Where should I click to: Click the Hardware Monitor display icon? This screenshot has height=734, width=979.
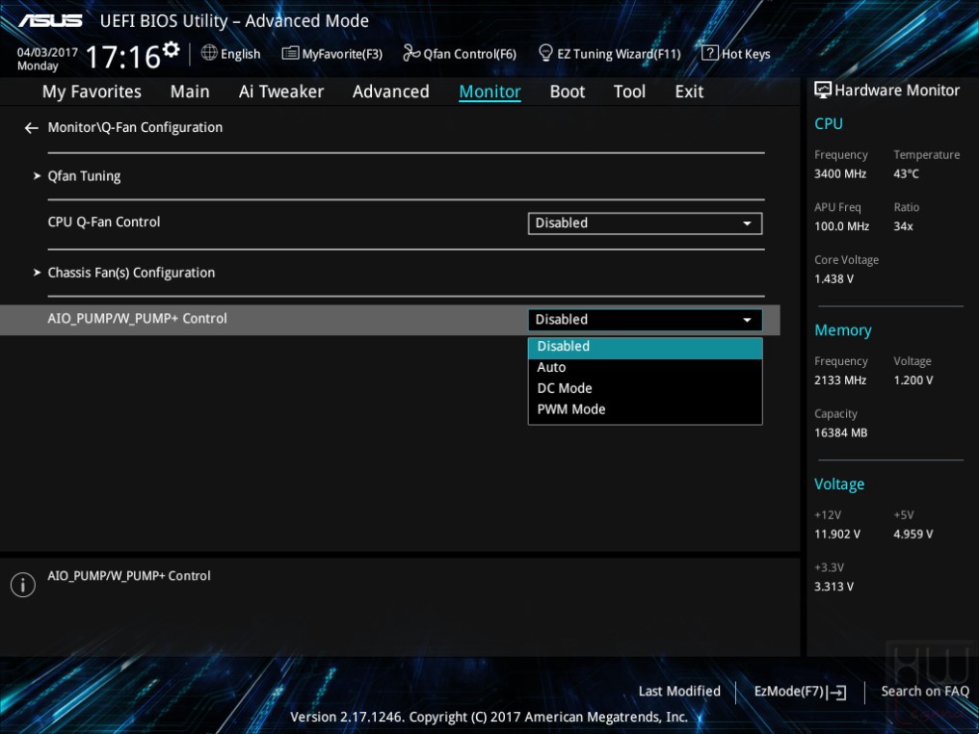823,90
